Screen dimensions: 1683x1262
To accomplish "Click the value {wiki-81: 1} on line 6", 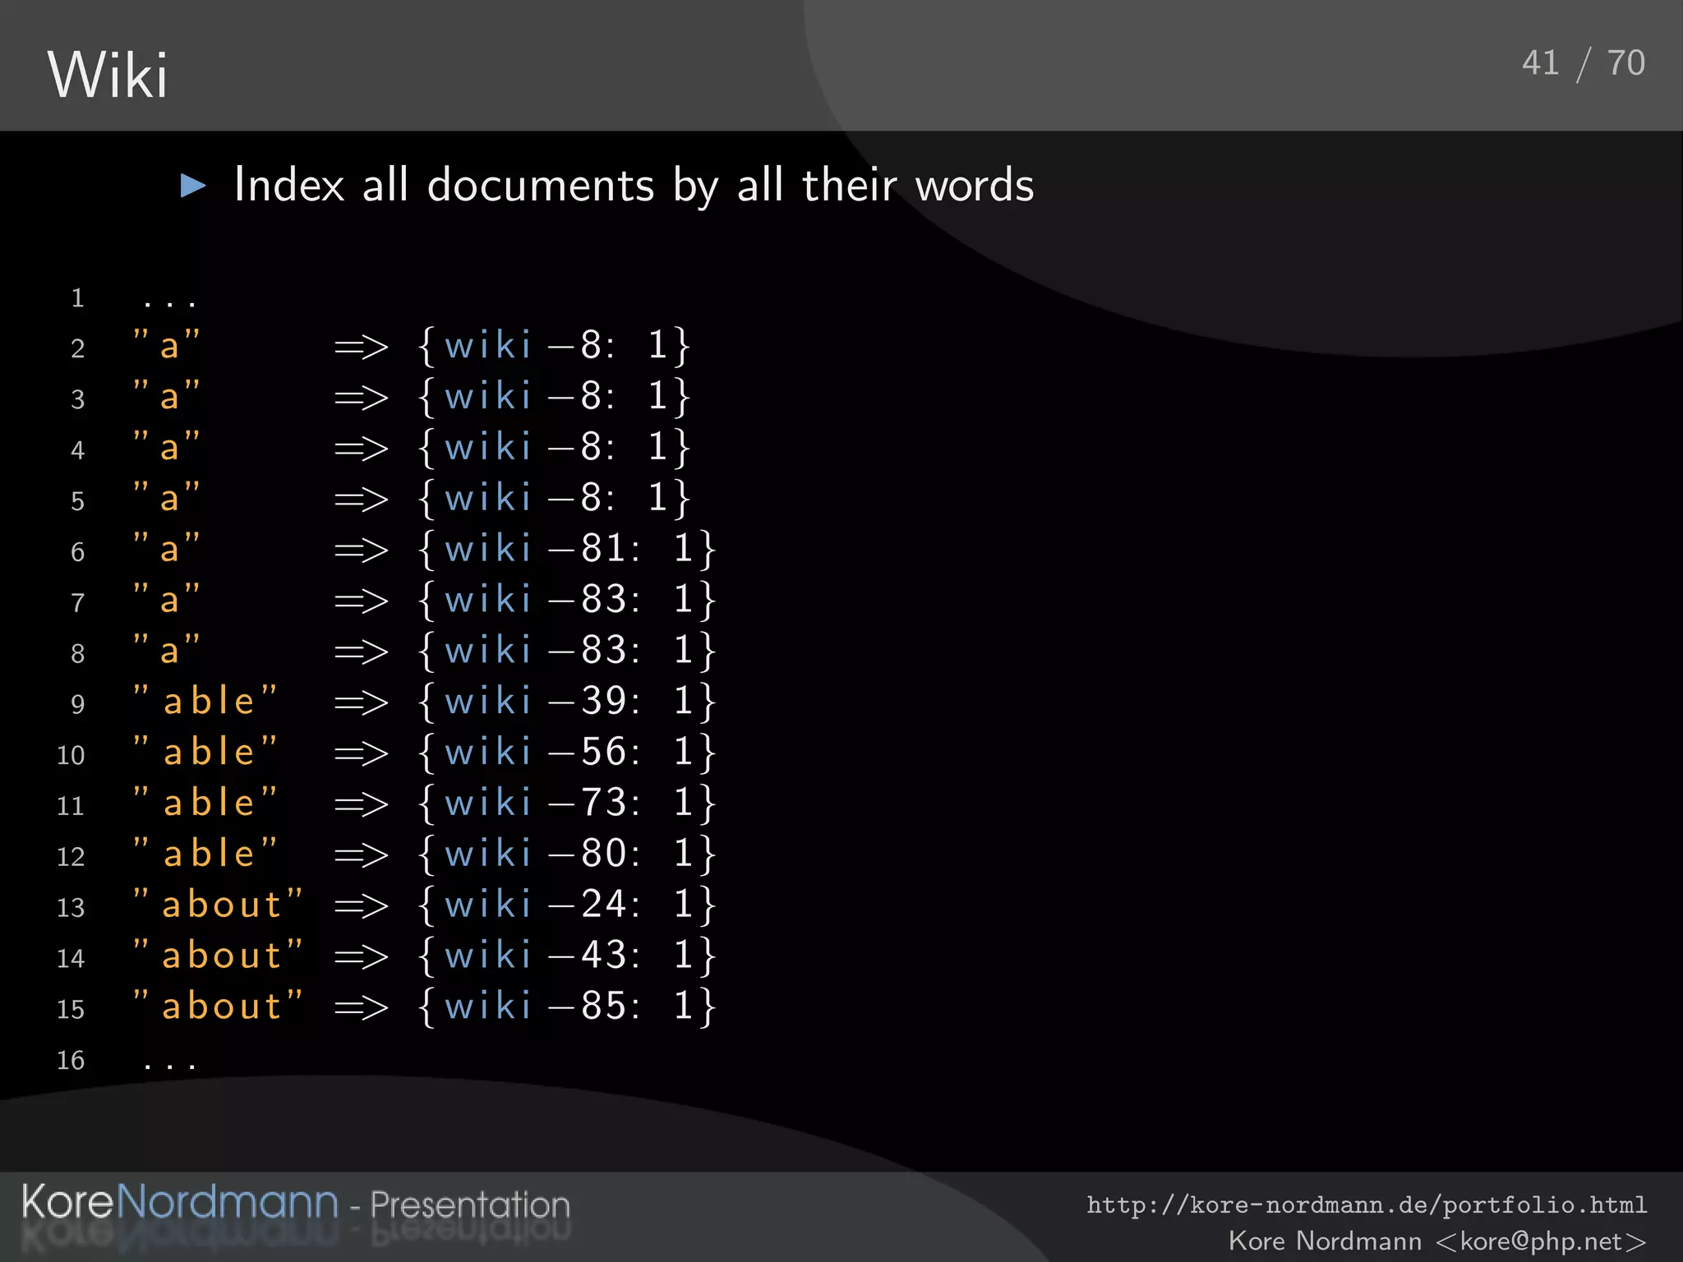I will point(567,549).
